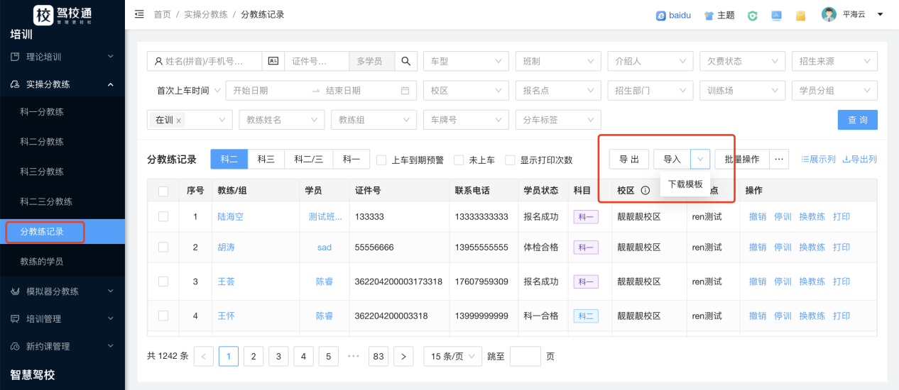Click 打印 for 王荟 row
The height and width of the screenshot is (390, 899).
pos(841,282)
